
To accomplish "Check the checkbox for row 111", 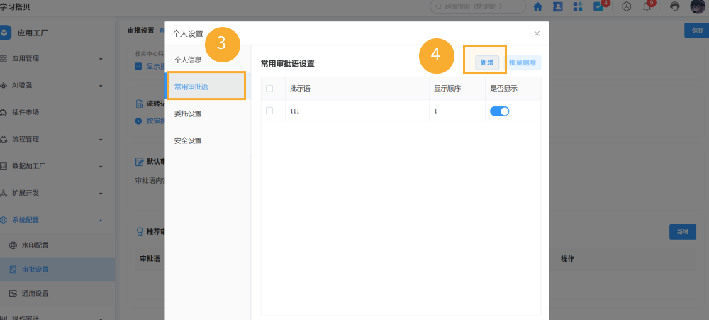I will [269, 111].
